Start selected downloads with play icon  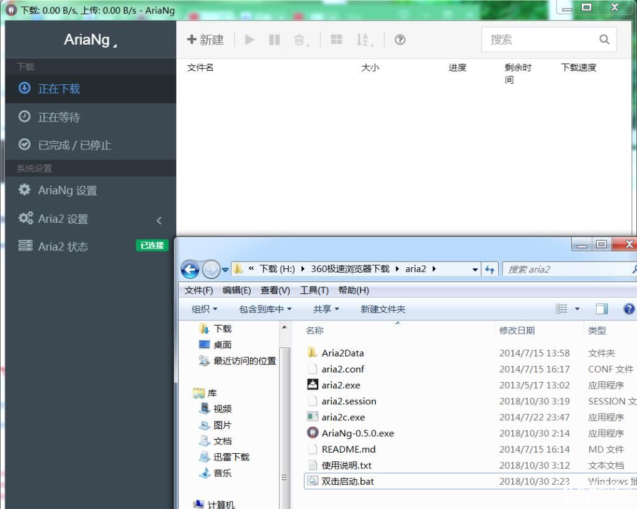coord(250,40)
